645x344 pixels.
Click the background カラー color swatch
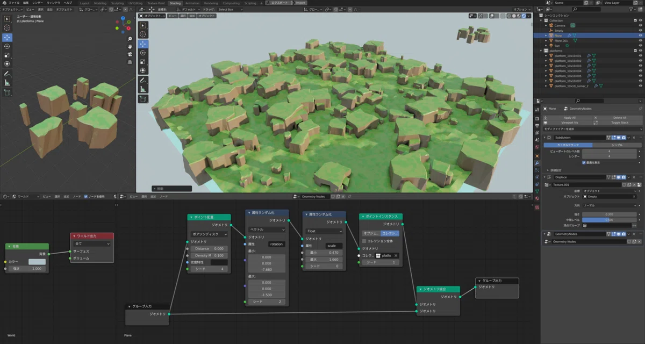pyautogui.click(x=37, y=261)
